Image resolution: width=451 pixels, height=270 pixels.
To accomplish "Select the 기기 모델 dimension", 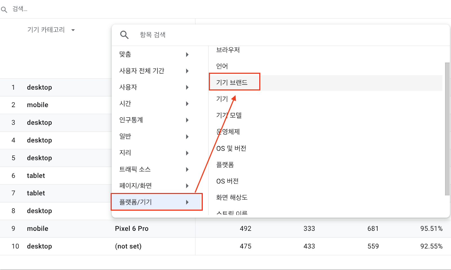I will tap(229, 115).
